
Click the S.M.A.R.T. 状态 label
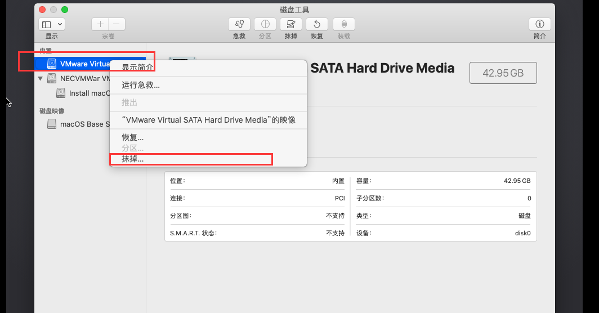pyautogui.click(x=193, y=233)
